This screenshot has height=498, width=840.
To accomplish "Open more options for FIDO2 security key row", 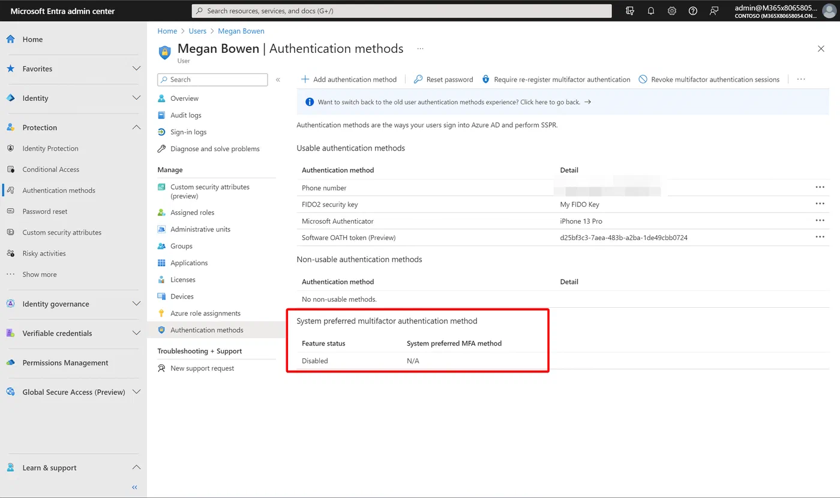I will click(x=820, y=204).
